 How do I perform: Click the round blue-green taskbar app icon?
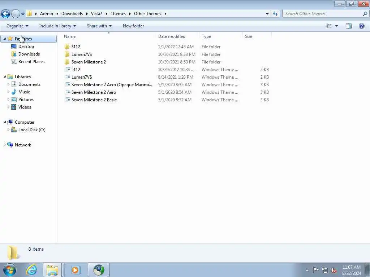tap(99, 270)
